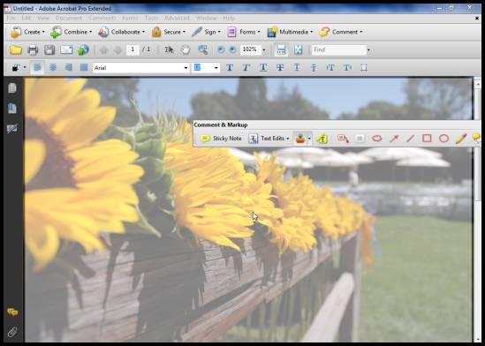Toggle strikethrough text style T

point(280,67)
